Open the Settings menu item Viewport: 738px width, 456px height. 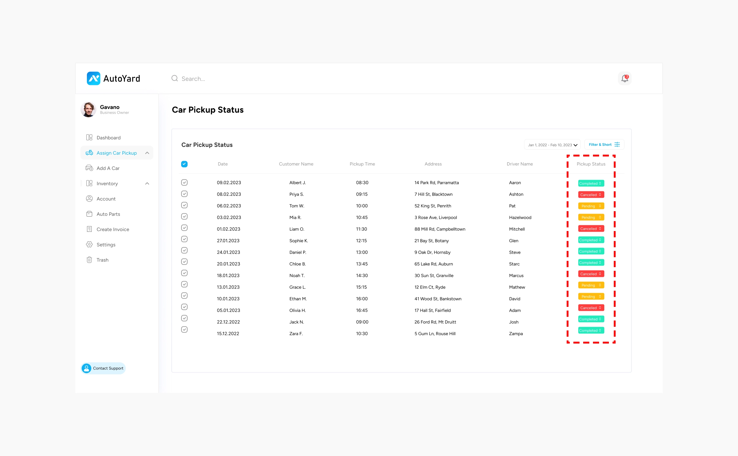[117, 245]
